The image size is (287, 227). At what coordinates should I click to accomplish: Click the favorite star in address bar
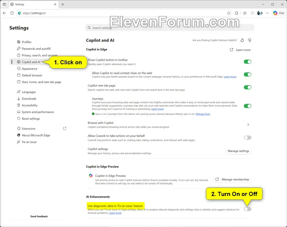click(228, 13)
